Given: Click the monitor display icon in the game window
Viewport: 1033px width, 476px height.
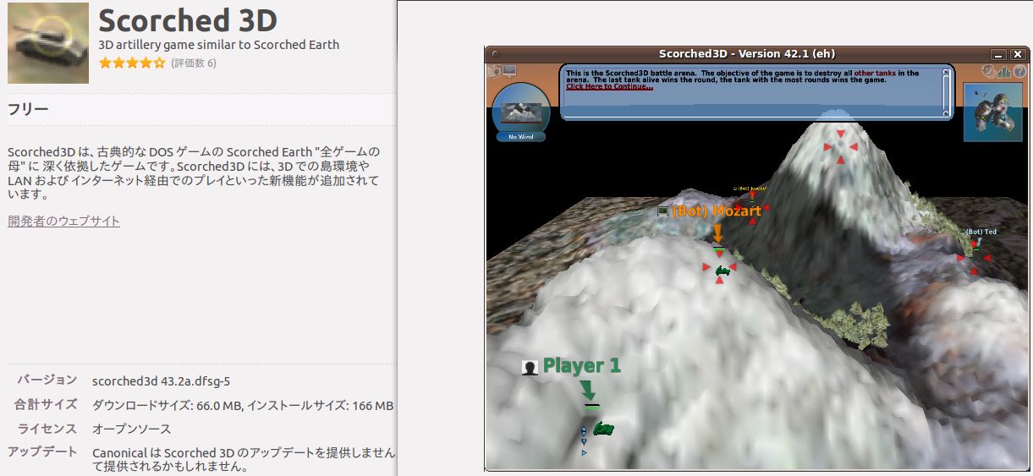Looking at the screenshot, I should click(x=510, y=71).
